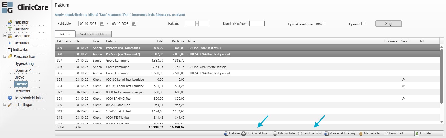Click the Udskriv liste printer icon

275,134
